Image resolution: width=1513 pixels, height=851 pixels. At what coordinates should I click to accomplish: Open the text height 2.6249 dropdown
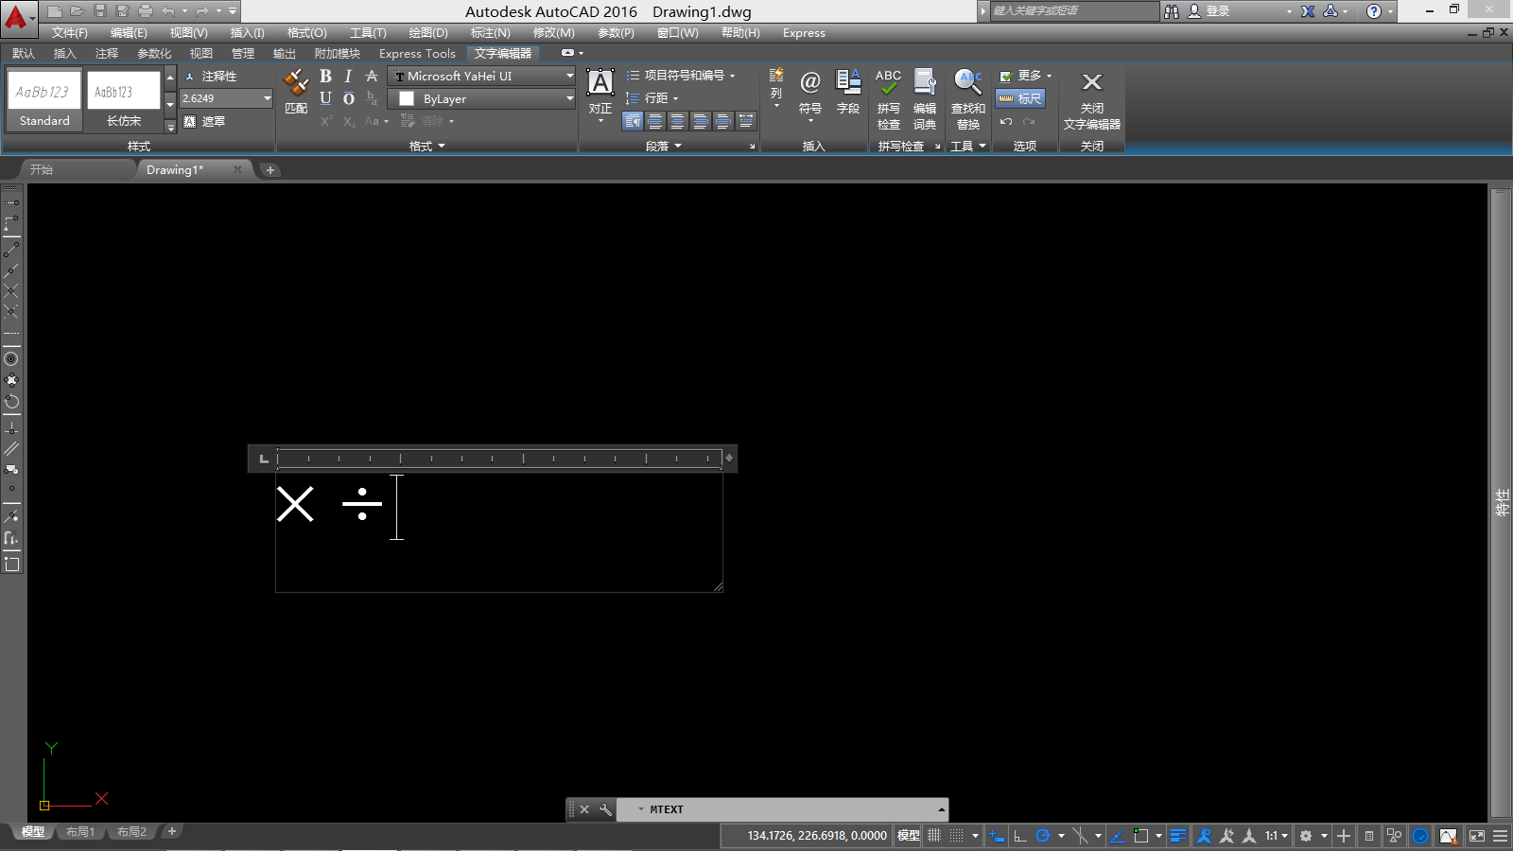point(267,98)
